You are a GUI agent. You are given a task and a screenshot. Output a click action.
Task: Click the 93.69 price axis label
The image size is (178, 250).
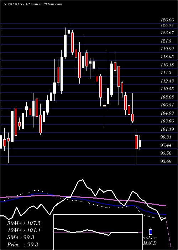[166, 161]
